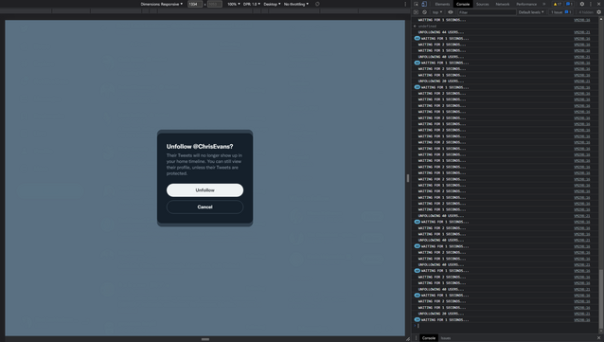This screenshot has width=604, height=342.
Task: Switch to the Elements tab
Action: (x=442, y=4)
